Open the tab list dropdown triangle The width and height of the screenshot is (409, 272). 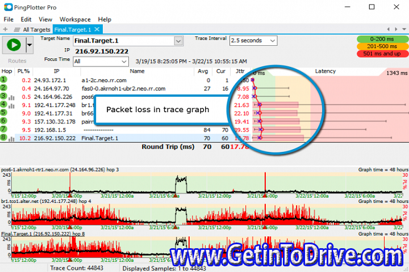point(404,29)
